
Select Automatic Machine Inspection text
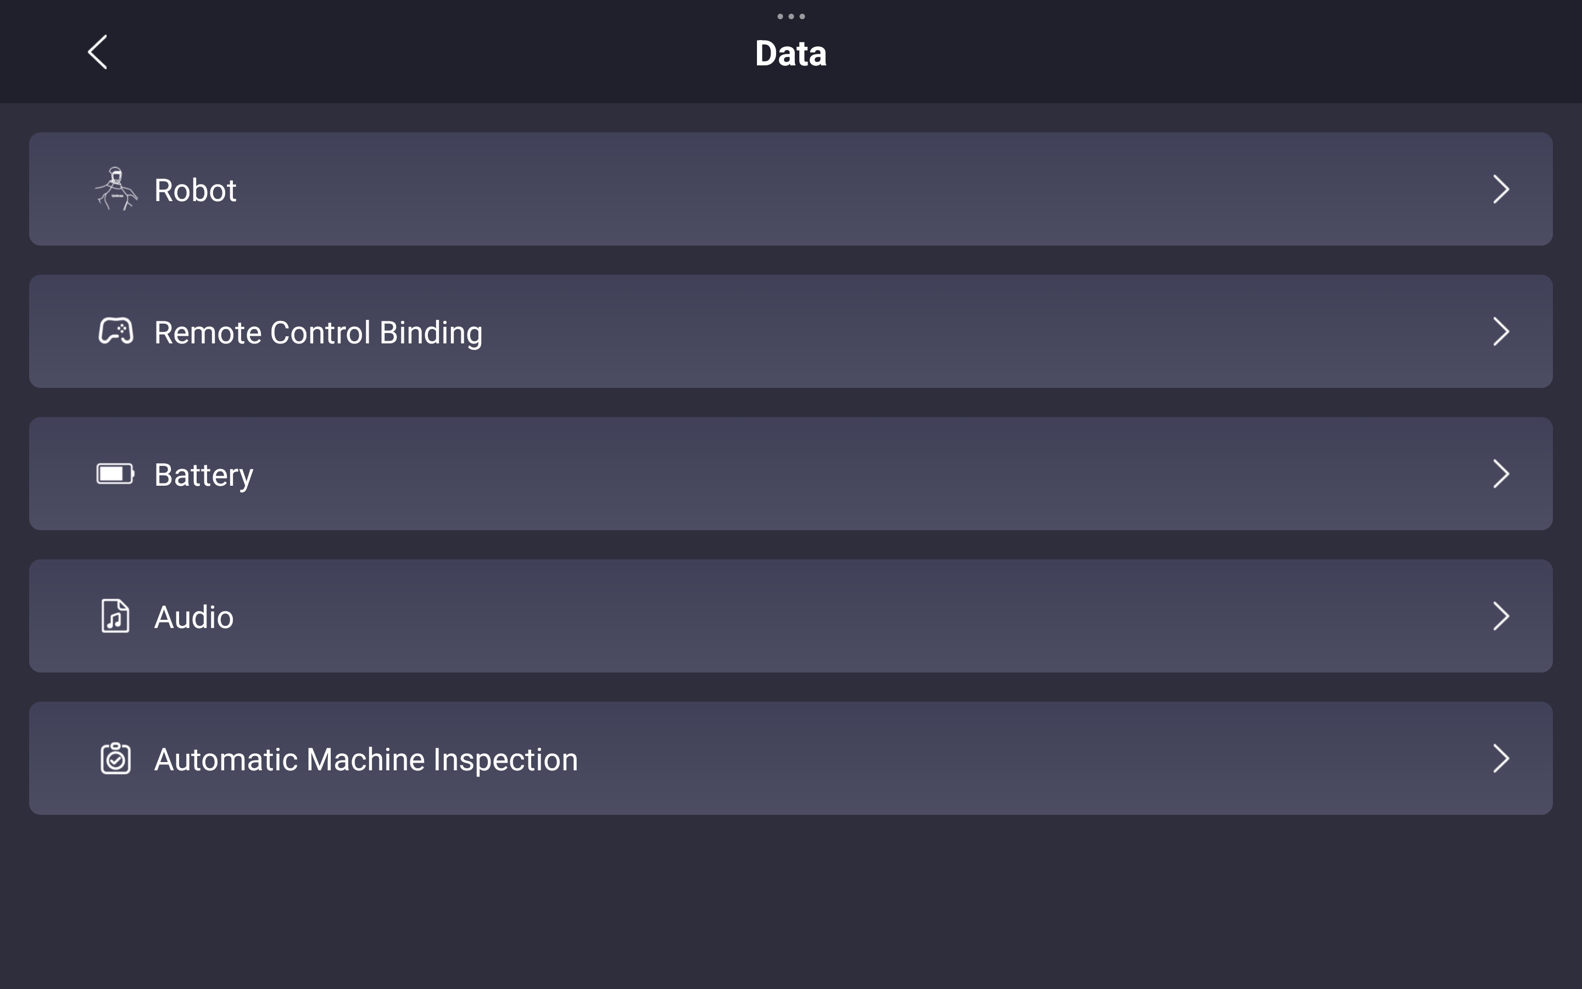(x=366, y=759)
